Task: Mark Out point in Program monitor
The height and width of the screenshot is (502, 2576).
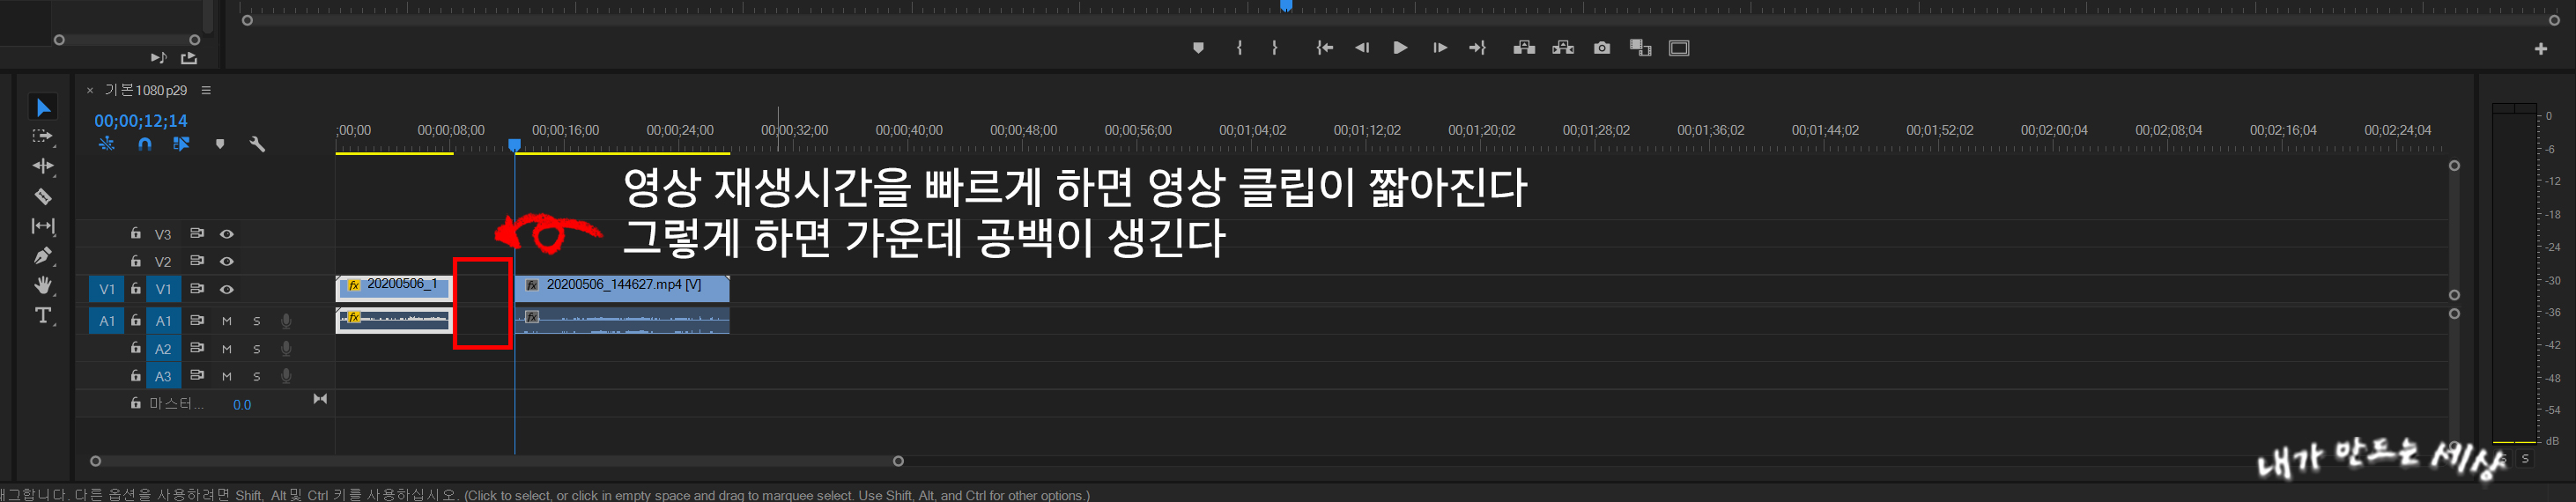Action: click(1274, 48)
